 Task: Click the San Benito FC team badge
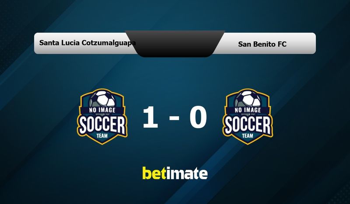coord(248,117)
